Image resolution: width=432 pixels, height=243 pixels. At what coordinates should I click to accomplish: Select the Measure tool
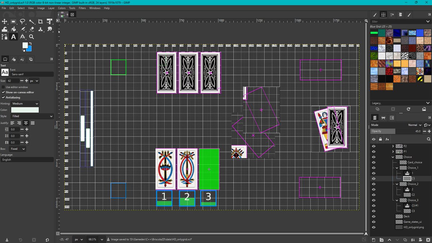point(22,37)
